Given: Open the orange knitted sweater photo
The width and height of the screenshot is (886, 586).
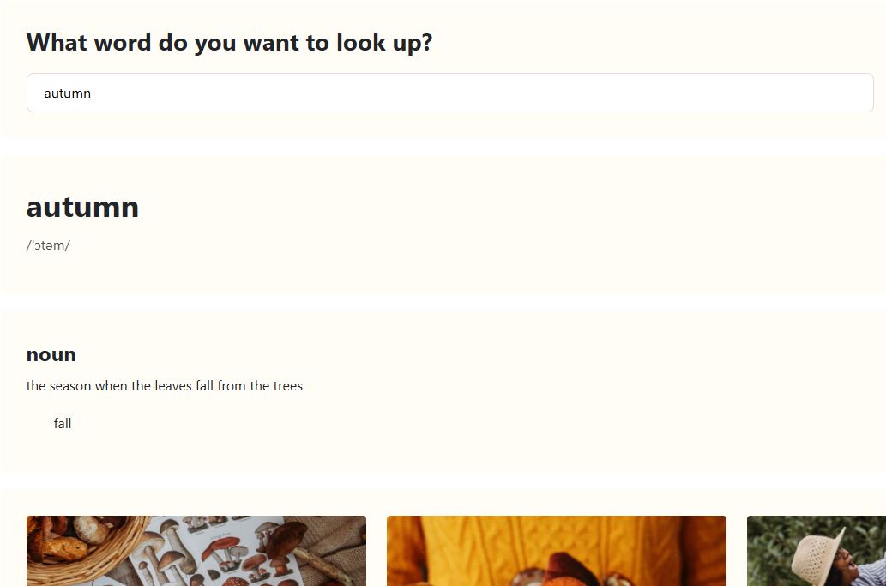Looking at the screenshot, I should click(557, 551).
